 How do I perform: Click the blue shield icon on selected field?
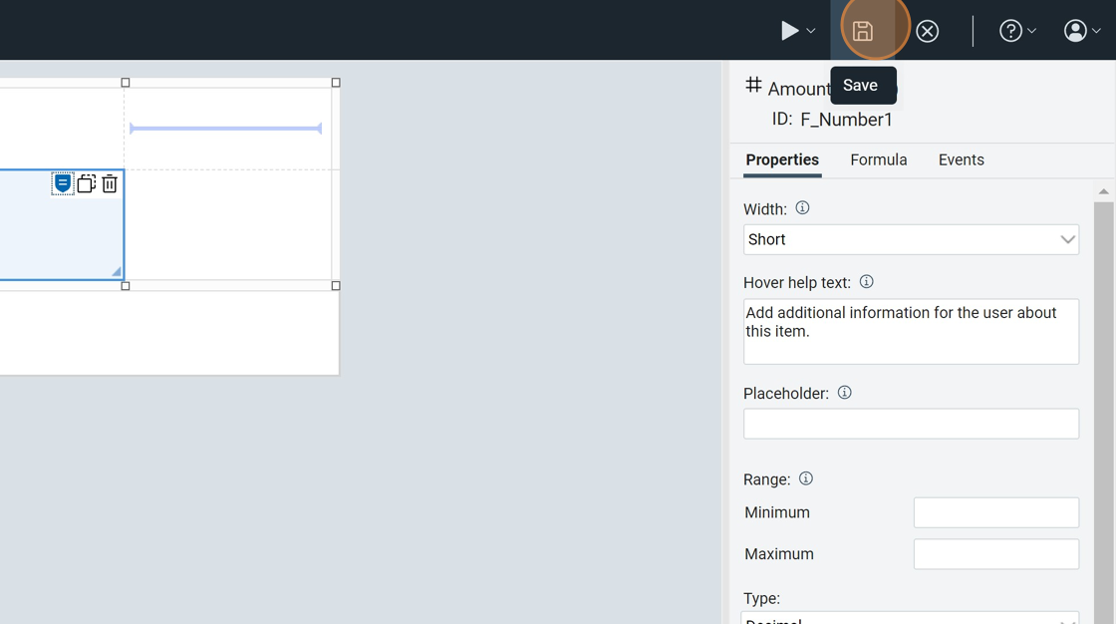click(x=63, y=183)
